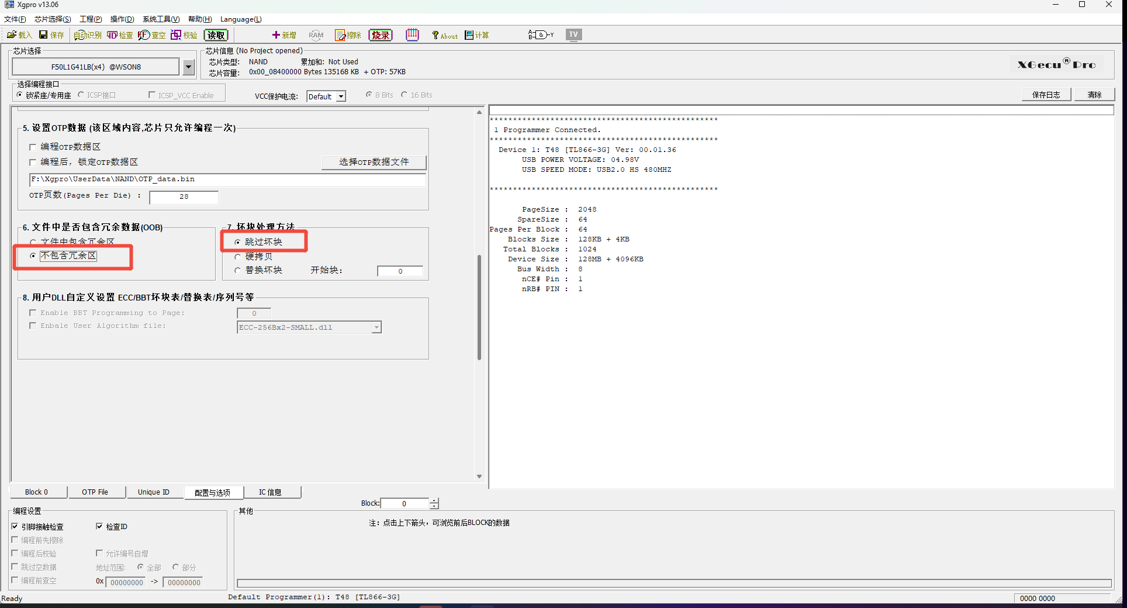
Task: Click the 载入 (load file) toolbar icon
Action: [19, 35]
